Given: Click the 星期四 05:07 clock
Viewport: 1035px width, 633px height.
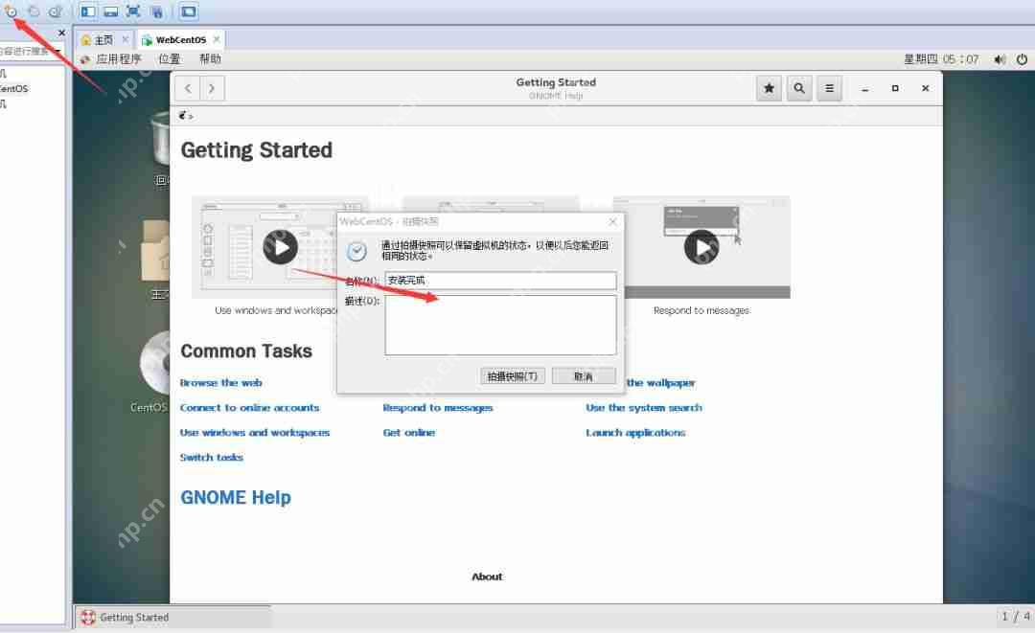Looking at the screenshot, I should [941, 58].
